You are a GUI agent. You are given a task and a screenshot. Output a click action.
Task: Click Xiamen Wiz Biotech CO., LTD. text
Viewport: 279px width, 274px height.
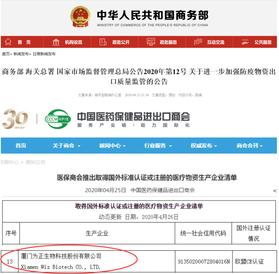(60, 267)
